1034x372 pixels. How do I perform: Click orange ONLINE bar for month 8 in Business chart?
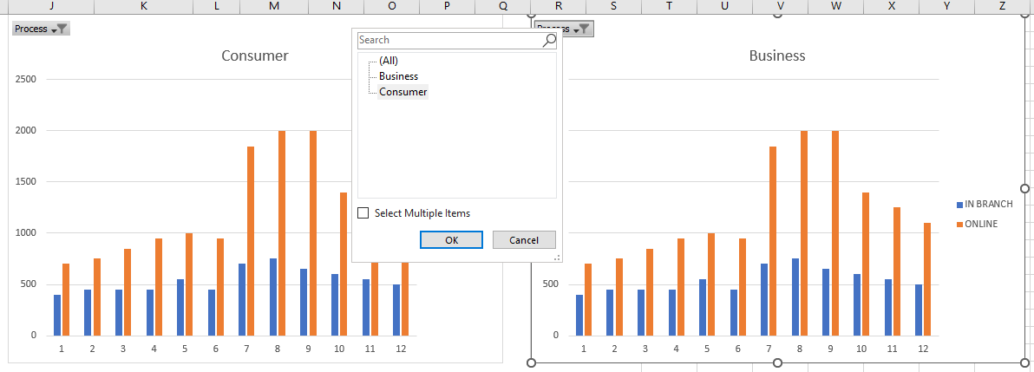[x=804, y=233]
